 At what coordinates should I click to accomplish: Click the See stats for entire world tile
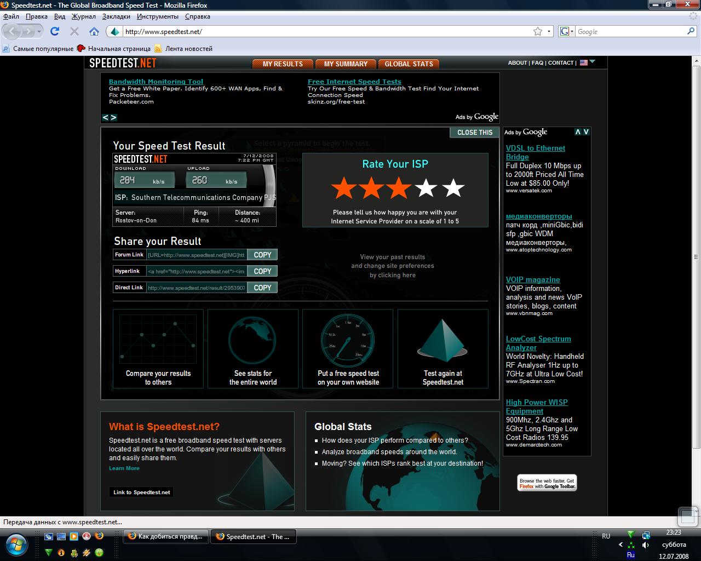click(x=253, y=349)
